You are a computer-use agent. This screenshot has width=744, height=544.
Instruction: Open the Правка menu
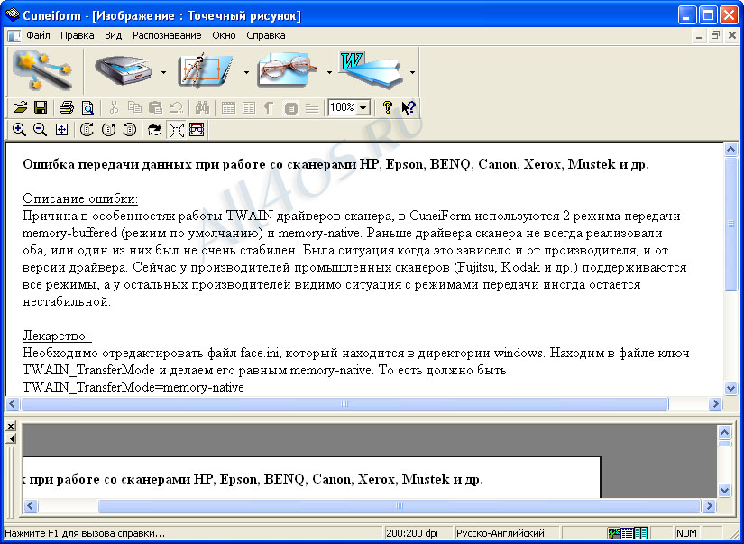tap(77, 35)
